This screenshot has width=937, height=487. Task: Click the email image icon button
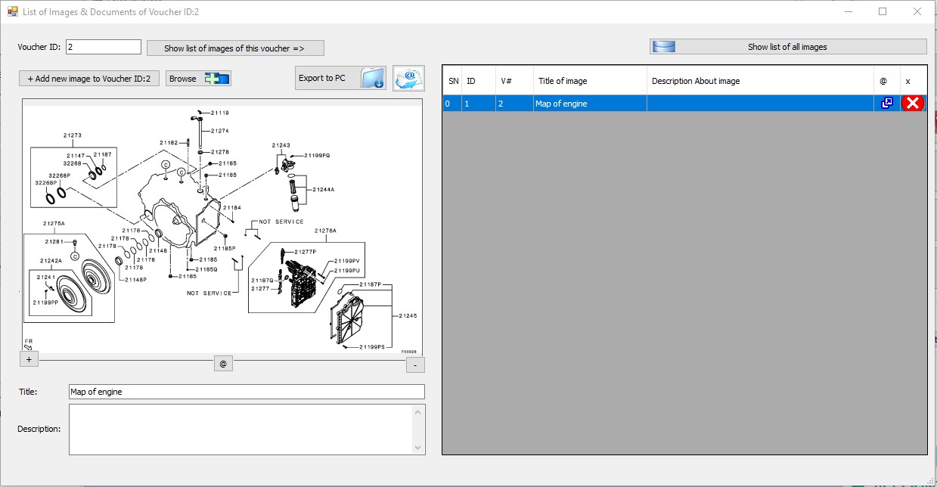408,78
